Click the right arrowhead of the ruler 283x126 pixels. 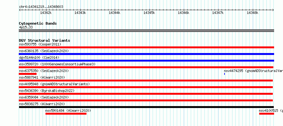[x=273, y=10]
